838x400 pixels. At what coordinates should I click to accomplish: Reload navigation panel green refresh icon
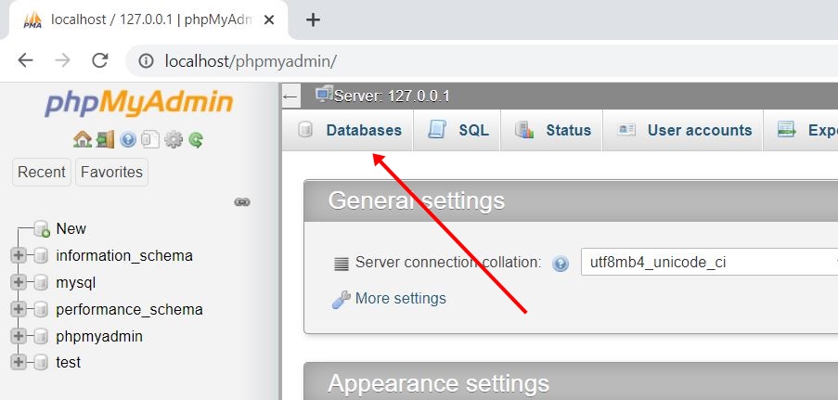[196, 140]
